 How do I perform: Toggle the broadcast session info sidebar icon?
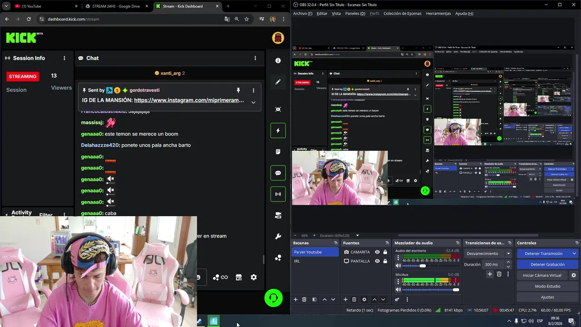278,194
